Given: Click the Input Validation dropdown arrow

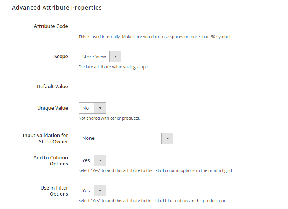Looking at the screenshot, I should (x=167, y=138).
